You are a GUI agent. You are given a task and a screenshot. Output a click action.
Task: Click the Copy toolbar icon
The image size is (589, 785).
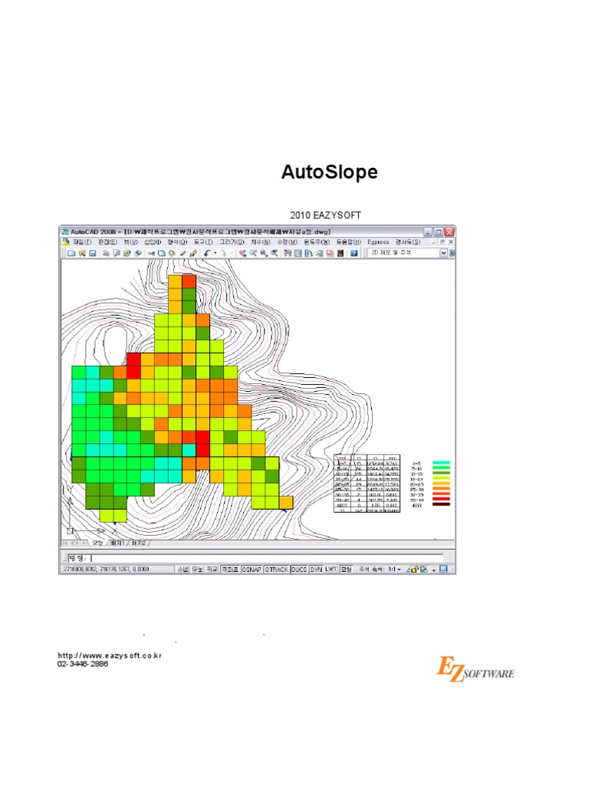pos(162,253)
